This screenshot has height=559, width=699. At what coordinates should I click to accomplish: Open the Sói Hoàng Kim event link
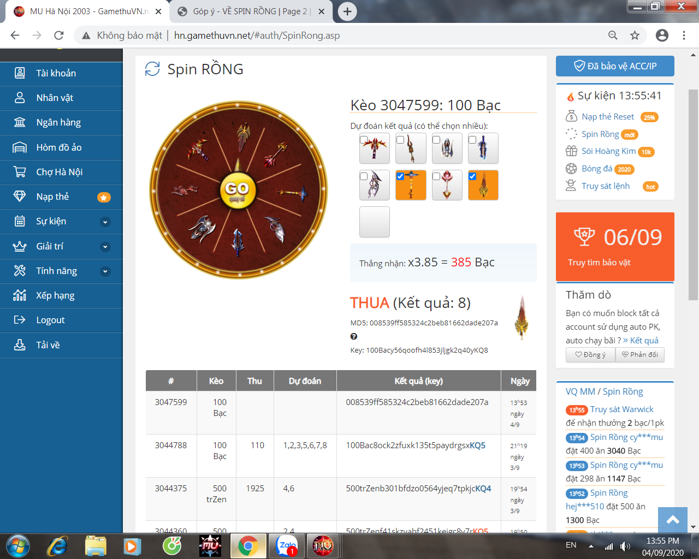tap(608, 151)
